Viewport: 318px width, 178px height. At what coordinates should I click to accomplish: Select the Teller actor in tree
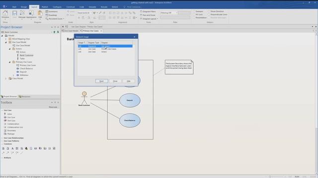[x=20, y=59]
